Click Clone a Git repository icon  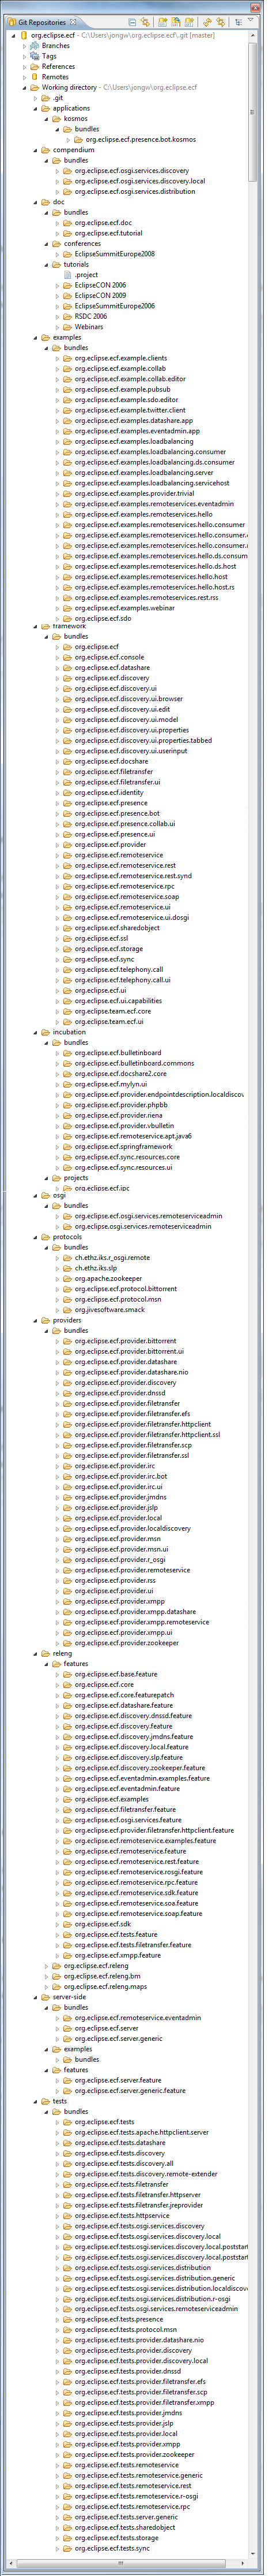point(175,21)
